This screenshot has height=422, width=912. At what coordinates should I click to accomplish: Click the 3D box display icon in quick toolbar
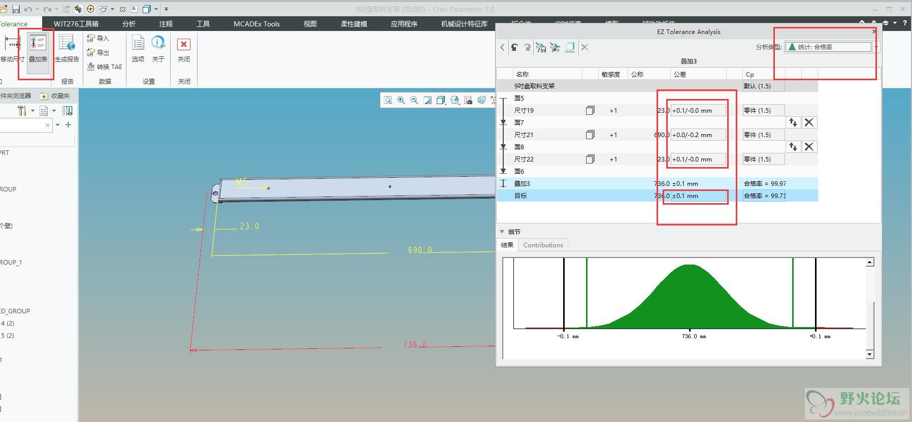(147, 9)
